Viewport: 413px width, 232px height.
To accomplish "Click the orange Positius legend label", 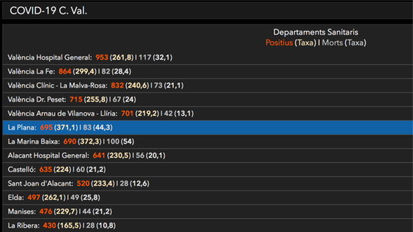I will click(279, 43).
